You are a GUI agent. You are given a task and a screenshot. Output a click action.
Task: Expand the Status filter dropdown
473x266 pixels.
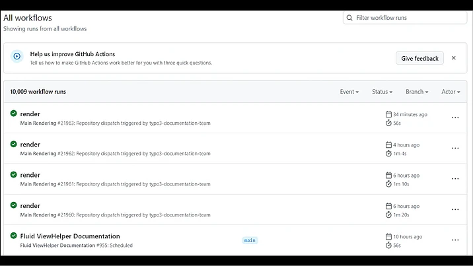[382, 92]
